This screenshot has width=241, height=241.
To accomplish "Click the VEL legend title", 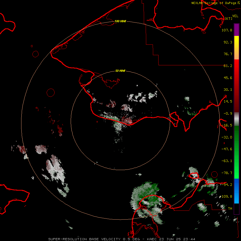I will (235, 16).
